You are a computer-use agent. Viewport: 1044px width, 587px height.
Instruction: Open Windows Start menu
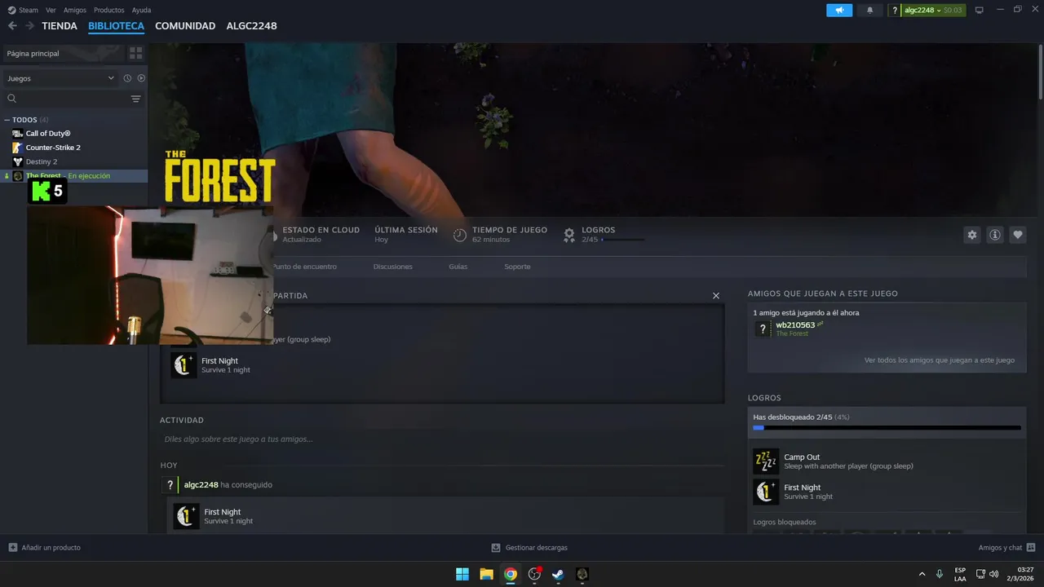pyautogui.click(x=462, y=574)
